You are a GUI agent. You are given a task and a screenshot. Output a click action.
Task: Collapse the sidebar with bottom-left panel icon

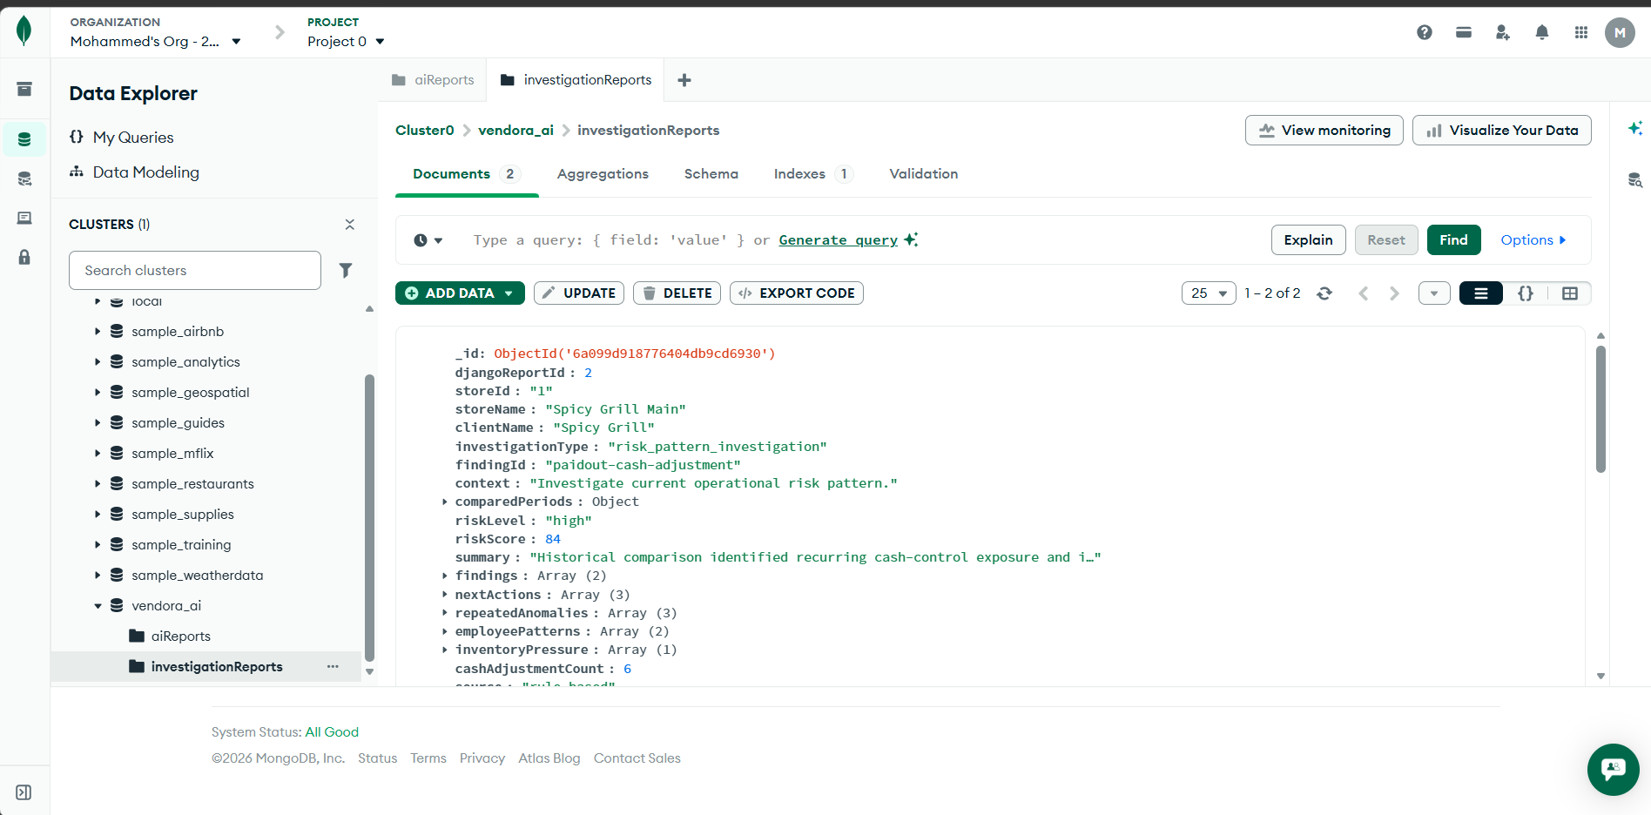pyautogui.click(x=24, y=792)
